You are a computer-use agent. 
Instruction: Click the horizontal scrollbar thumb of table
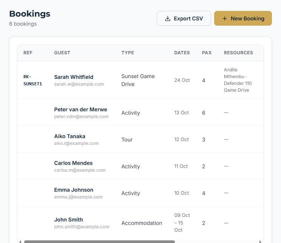coord(99,242)
